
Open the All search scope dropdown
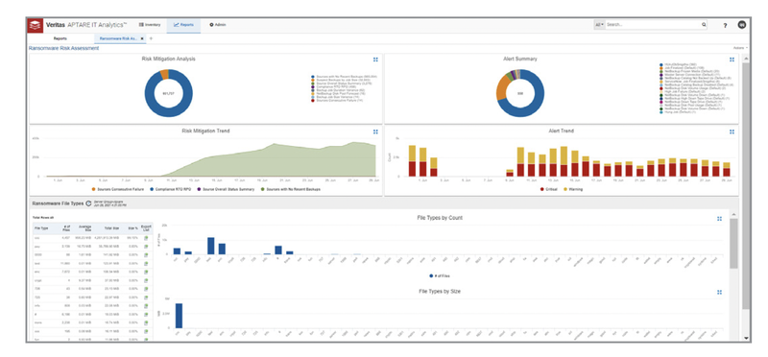[599, 25]
